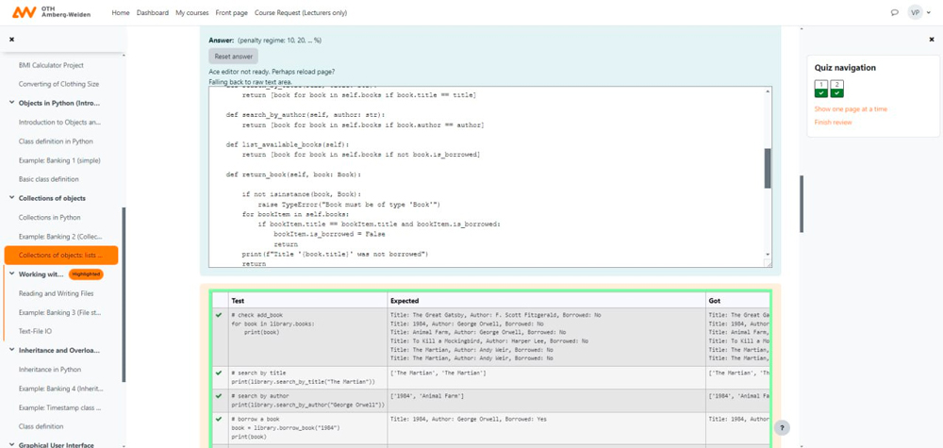Open the VP user menu dropdown
The height and width of the screenshot is (448, 943).
coord(919,13)
